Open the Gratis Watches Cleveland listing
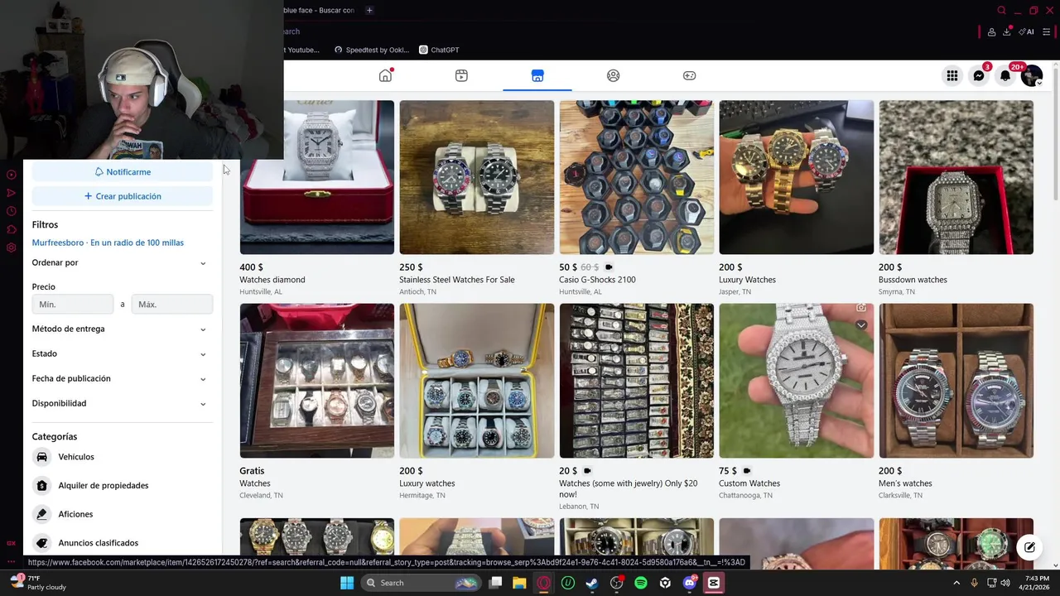This screenshot has width=1060, height=596. (317, 381)
